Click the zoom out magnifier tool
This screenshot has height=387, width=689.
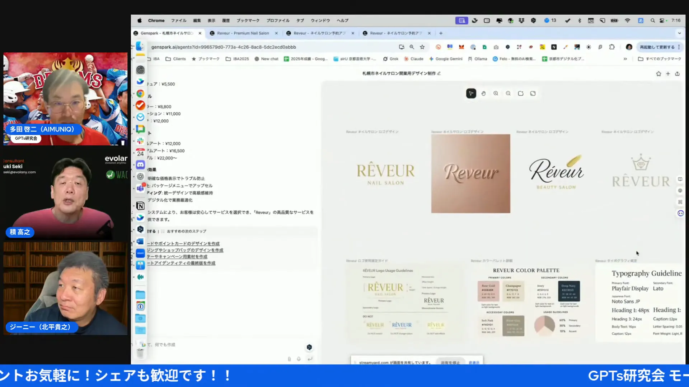coord(508,94)
